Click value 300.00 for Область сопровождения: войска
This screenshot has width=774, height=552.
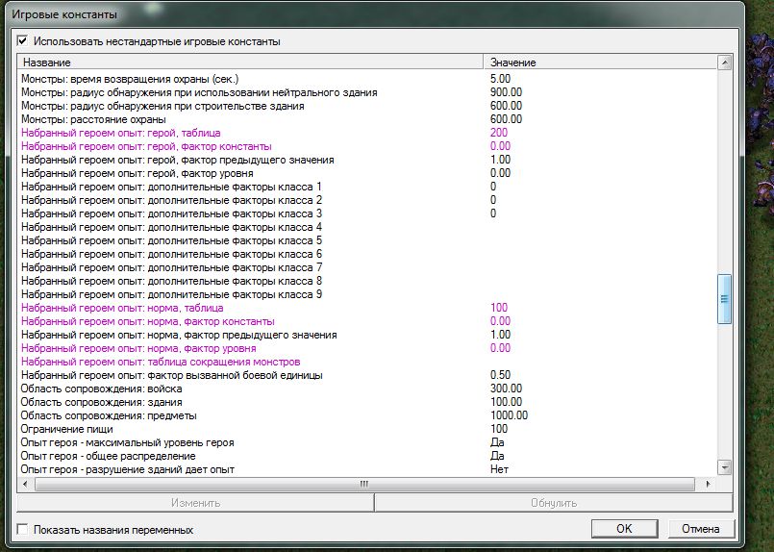tap(506, 389)
